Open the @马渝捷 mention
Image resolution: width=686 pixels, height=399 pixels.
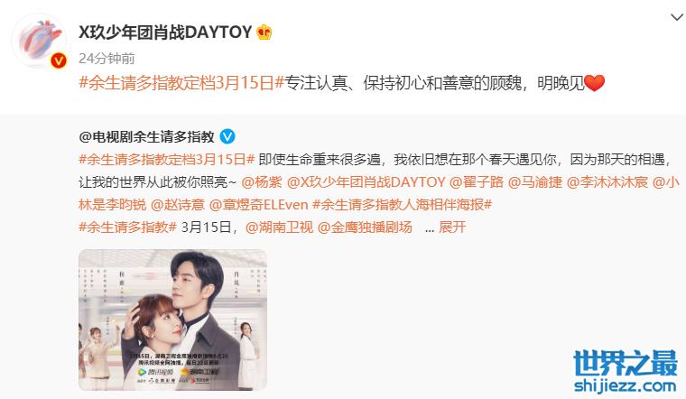coord(535,182)
